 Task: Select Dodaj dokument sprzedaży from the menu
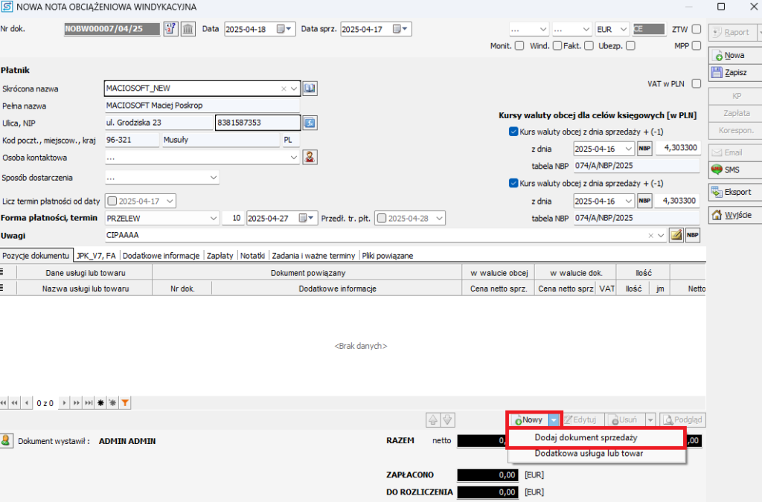(x=595, y=438)
